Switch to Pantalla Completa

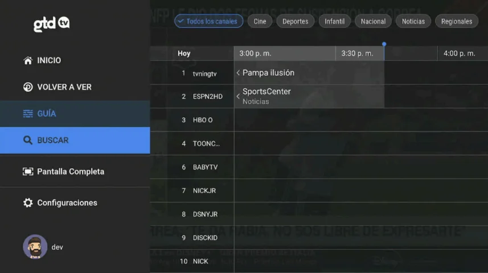pos(75,172)
